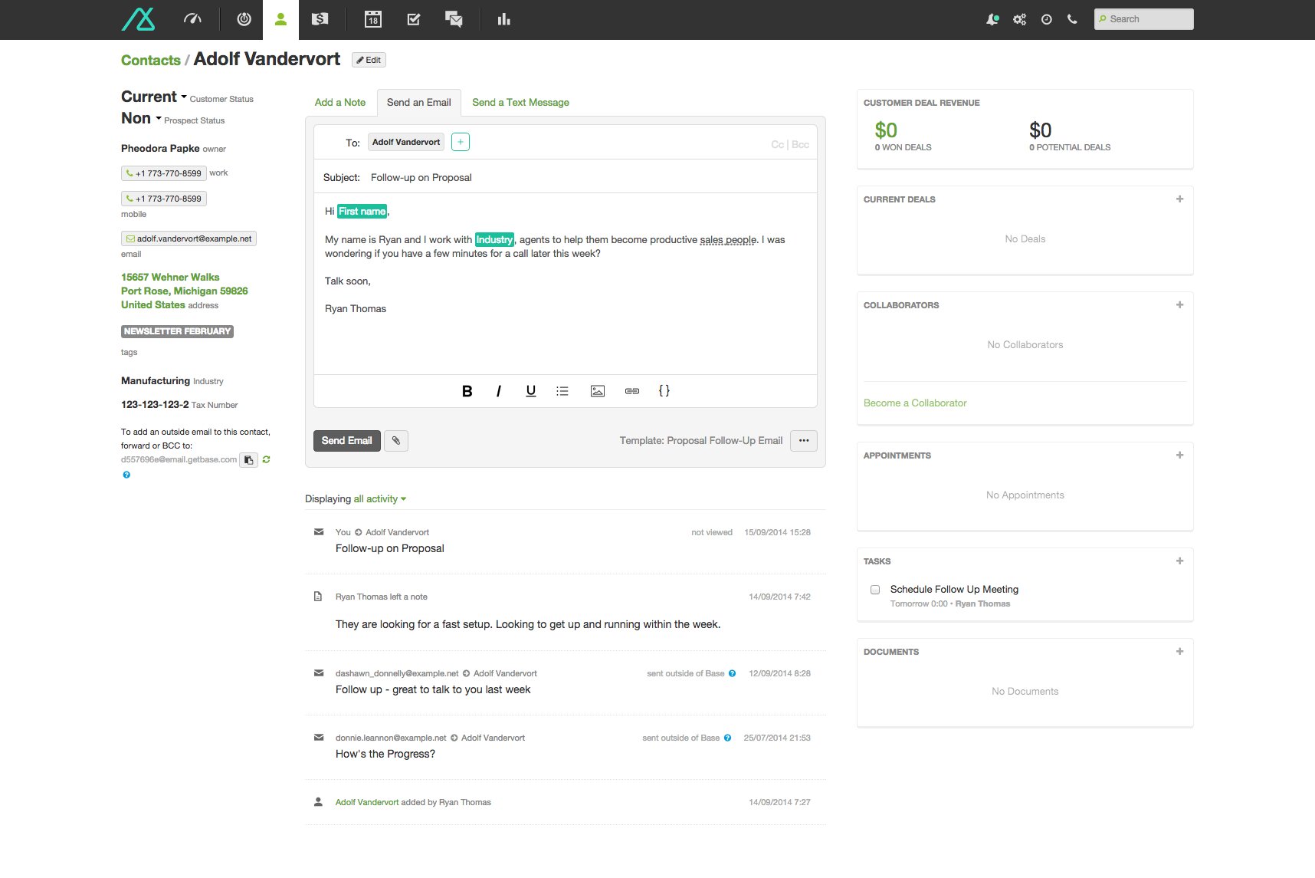The height and width of the screenshot is (878, 1315).
Task: Switch to Send a Text Message tab
Action: point(520,102)
